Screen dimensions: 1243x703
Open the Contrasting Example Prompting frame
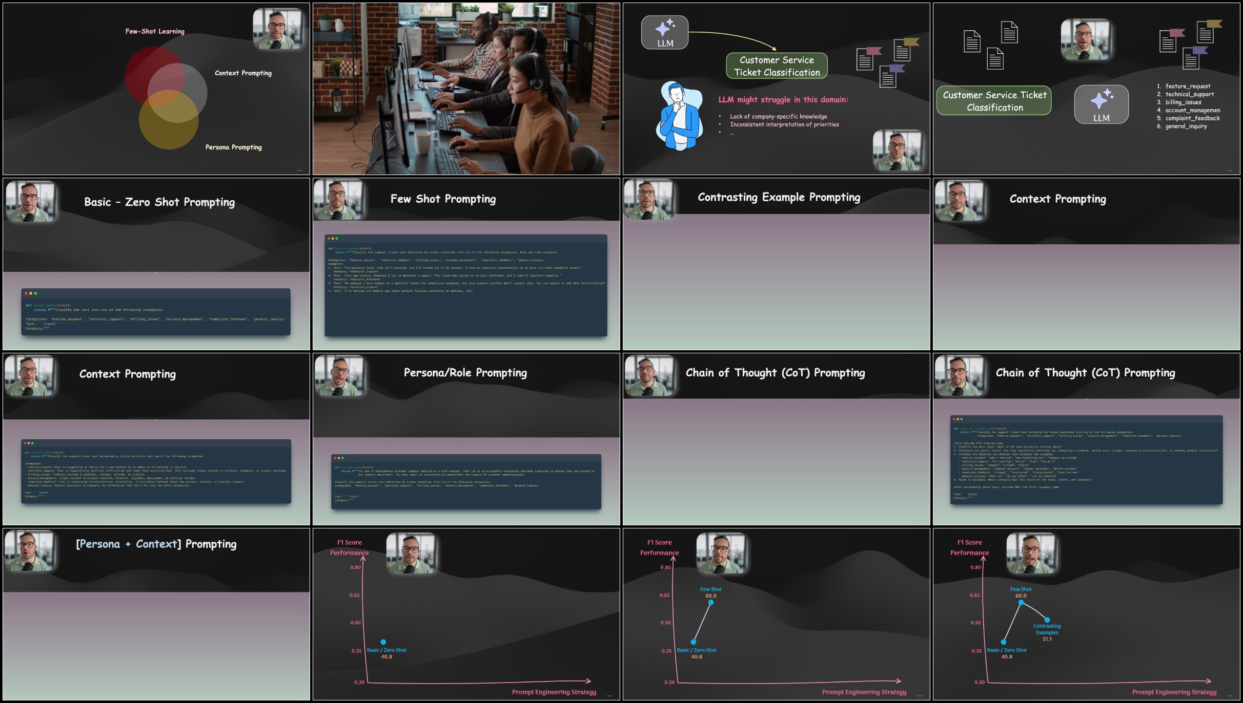pos(777,264)
